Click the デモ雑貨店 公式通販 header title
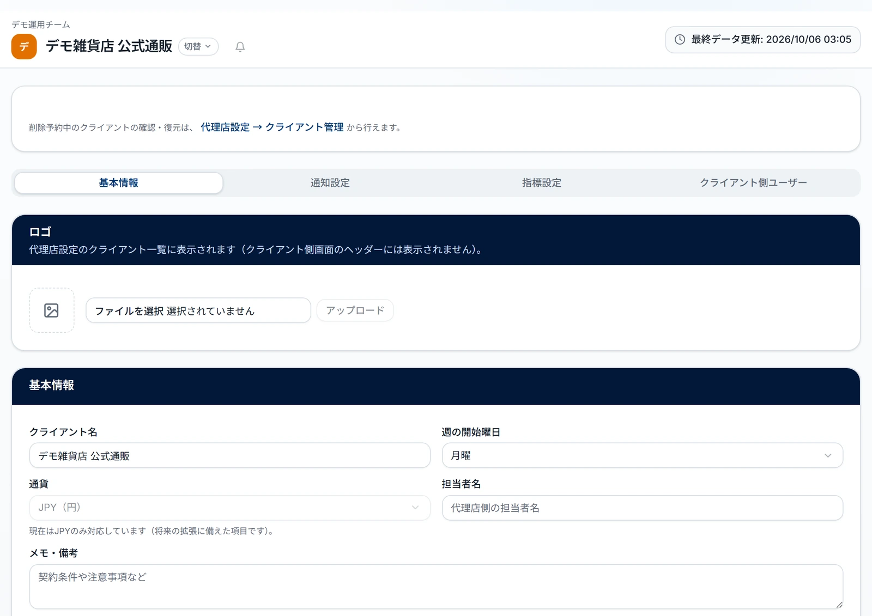 coord(109,46)
